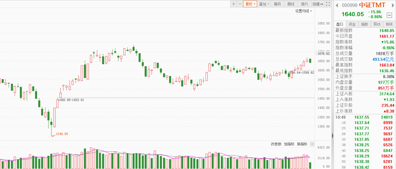Open the 复权 dropdown
The width and height of the screenshot is (396, 169).
(x=250, y=4)
